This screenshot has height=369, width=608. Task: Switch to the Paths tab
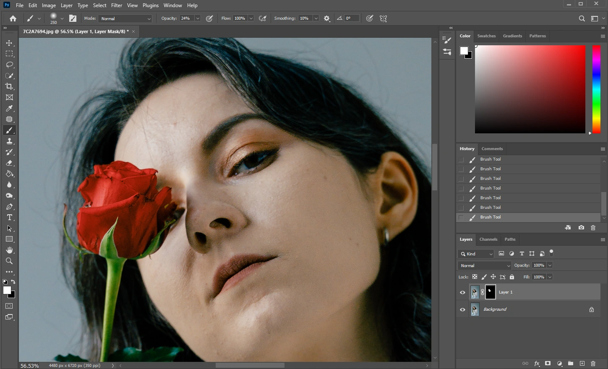click(x=510, y=239)
